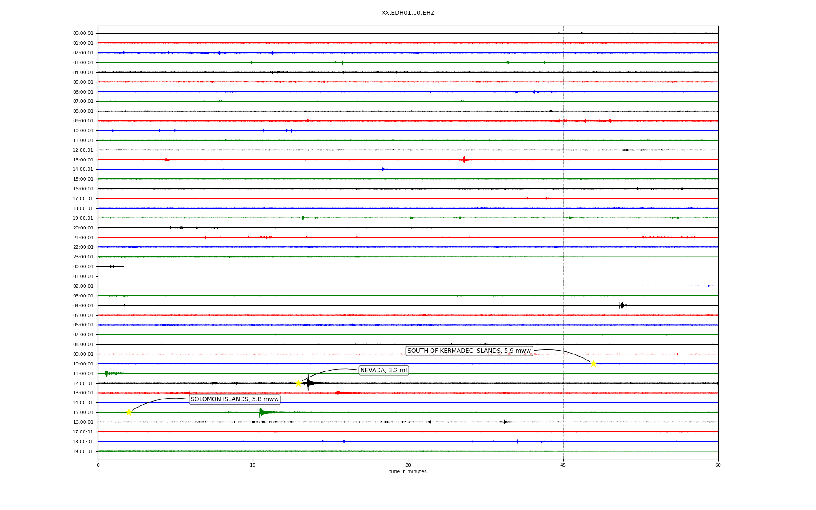
Task: Click the red spike on the first 13:00:01 trace near minute 35
Action: [464, 160]
